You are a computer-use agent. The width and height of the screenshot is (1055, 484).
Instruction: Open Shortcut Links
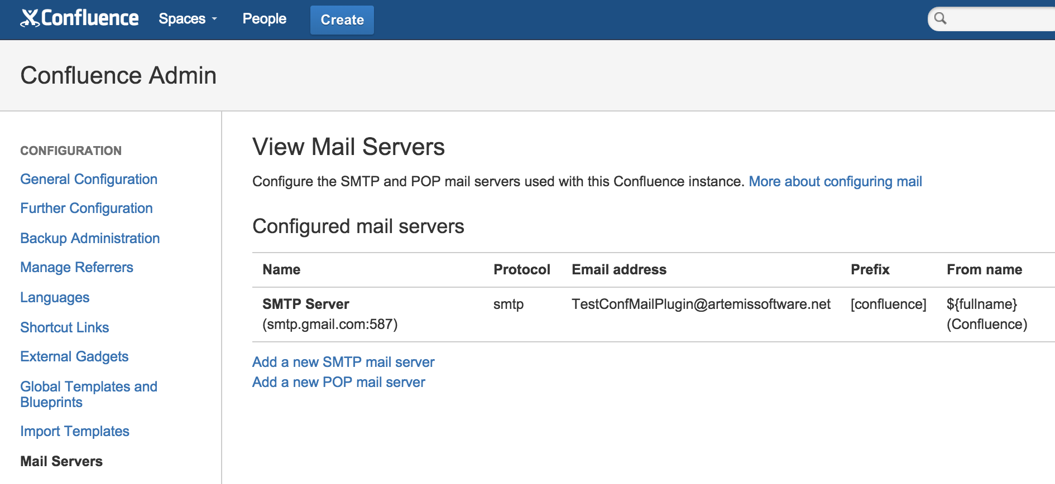(64, 327)
